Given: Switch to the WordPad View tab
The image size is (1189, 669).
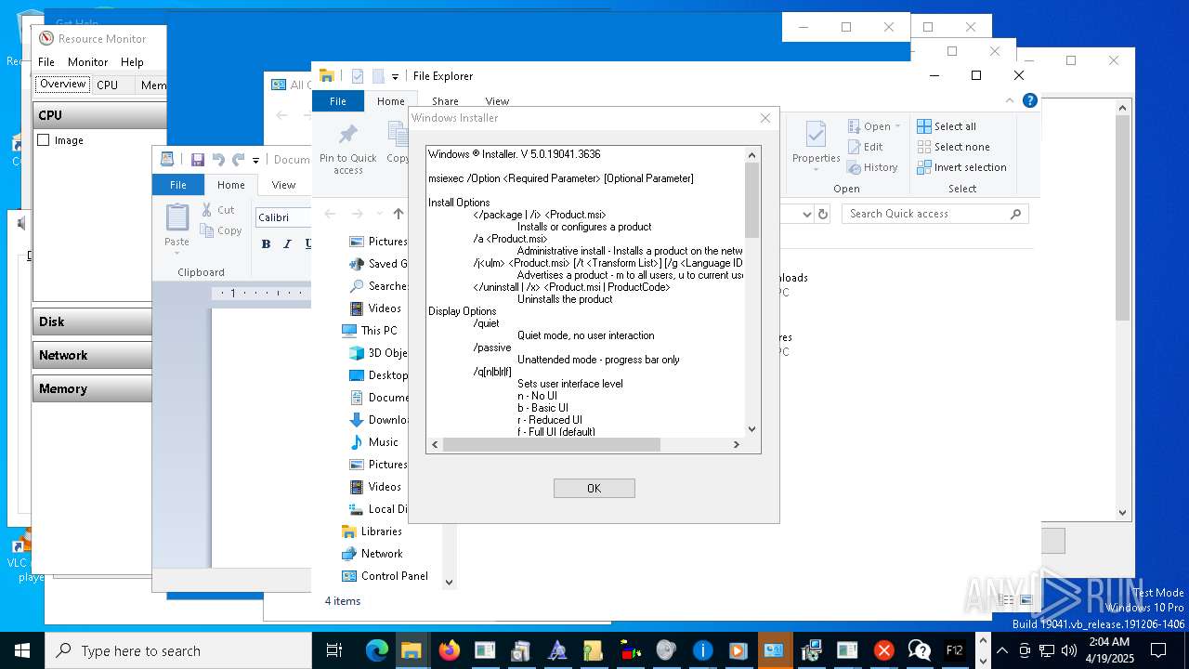Looking at the screenshot, I should point(283,185).
